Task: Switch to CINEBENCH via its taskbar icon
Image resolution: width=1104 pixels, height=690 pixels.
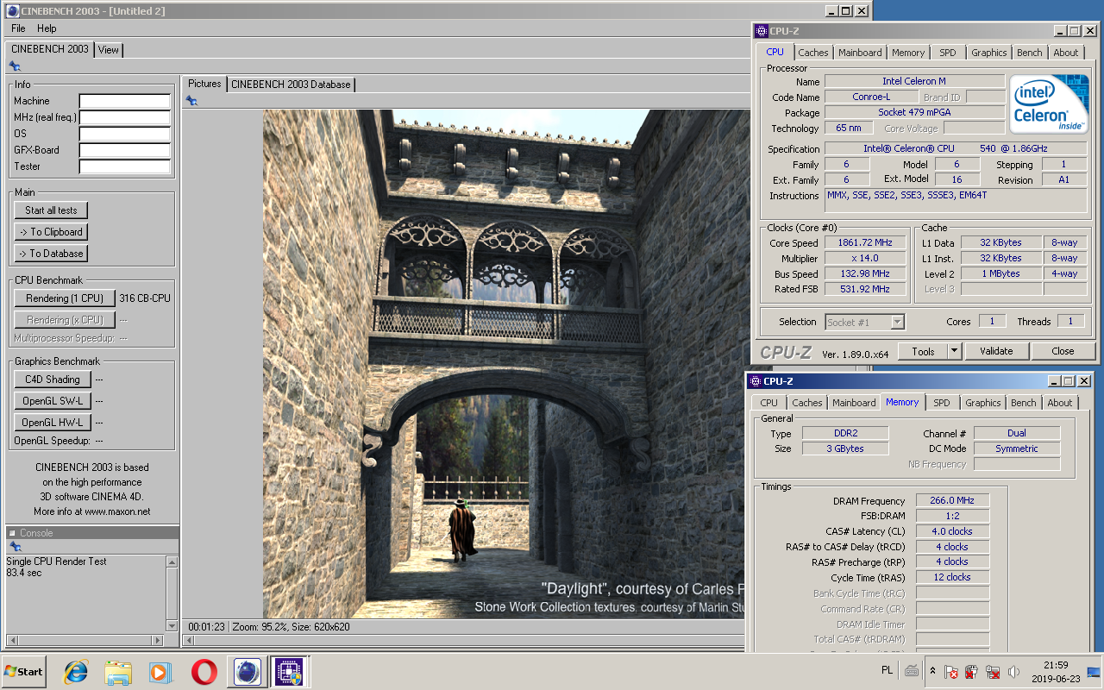Action: click(248, 671)
